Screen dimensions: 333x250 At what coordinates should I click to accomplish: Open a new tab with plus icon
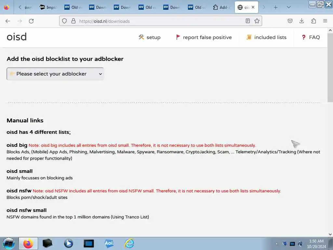coord(276,7)
